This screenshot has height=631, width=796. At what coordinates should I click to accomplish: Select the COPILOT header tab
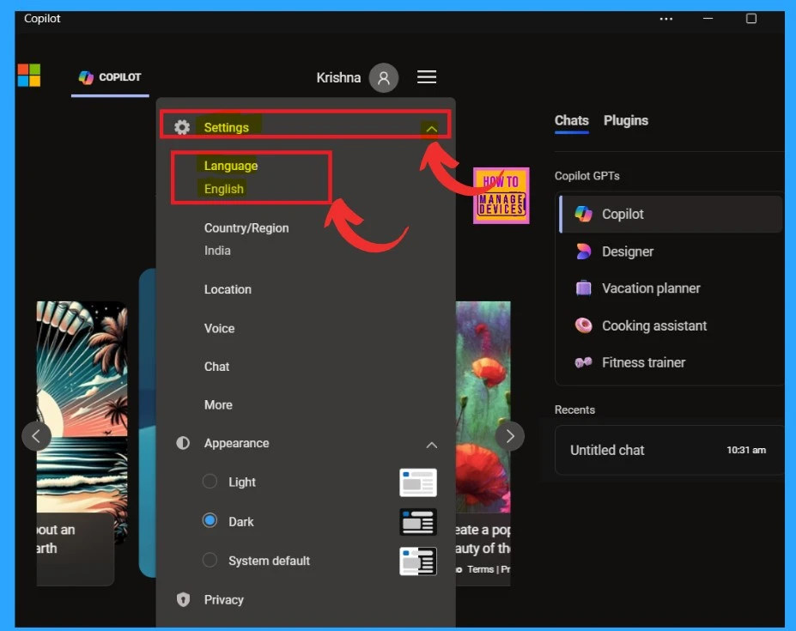tap(110, 77)
